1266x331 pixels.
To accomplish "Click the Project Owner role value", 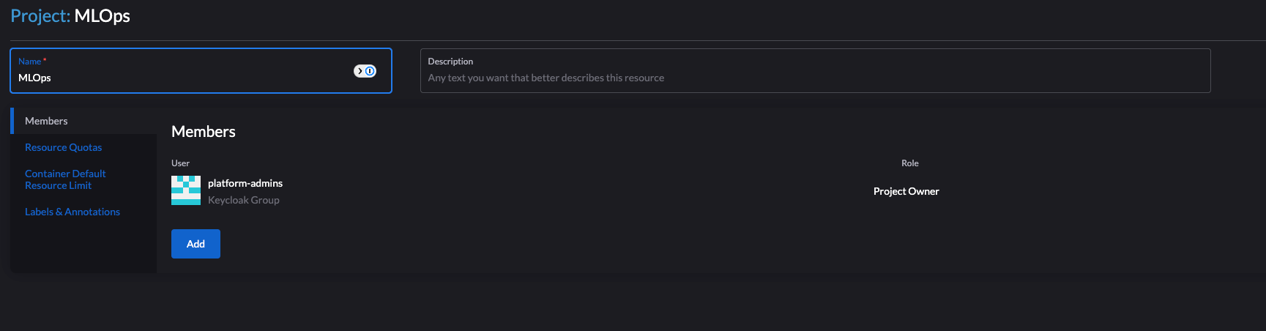I will tap(906, 191).
